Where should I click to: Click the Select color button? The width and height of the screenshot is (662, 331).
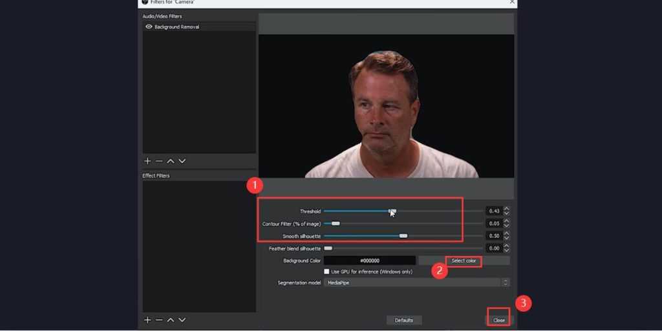(x=464, y=261)
